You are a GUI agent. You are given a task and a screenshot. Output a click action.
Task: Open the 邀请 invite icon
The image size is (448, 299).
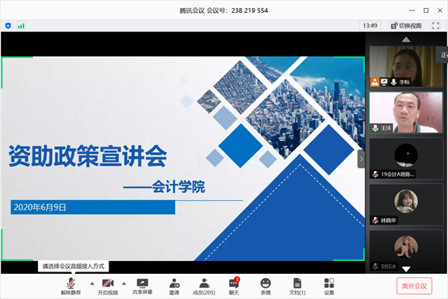(174, 286)
